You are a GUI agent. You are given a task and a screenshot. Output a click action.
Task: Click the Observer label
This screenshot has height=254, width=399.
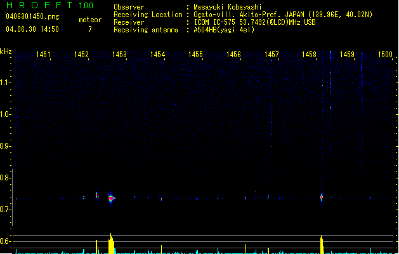click(129, 7)
